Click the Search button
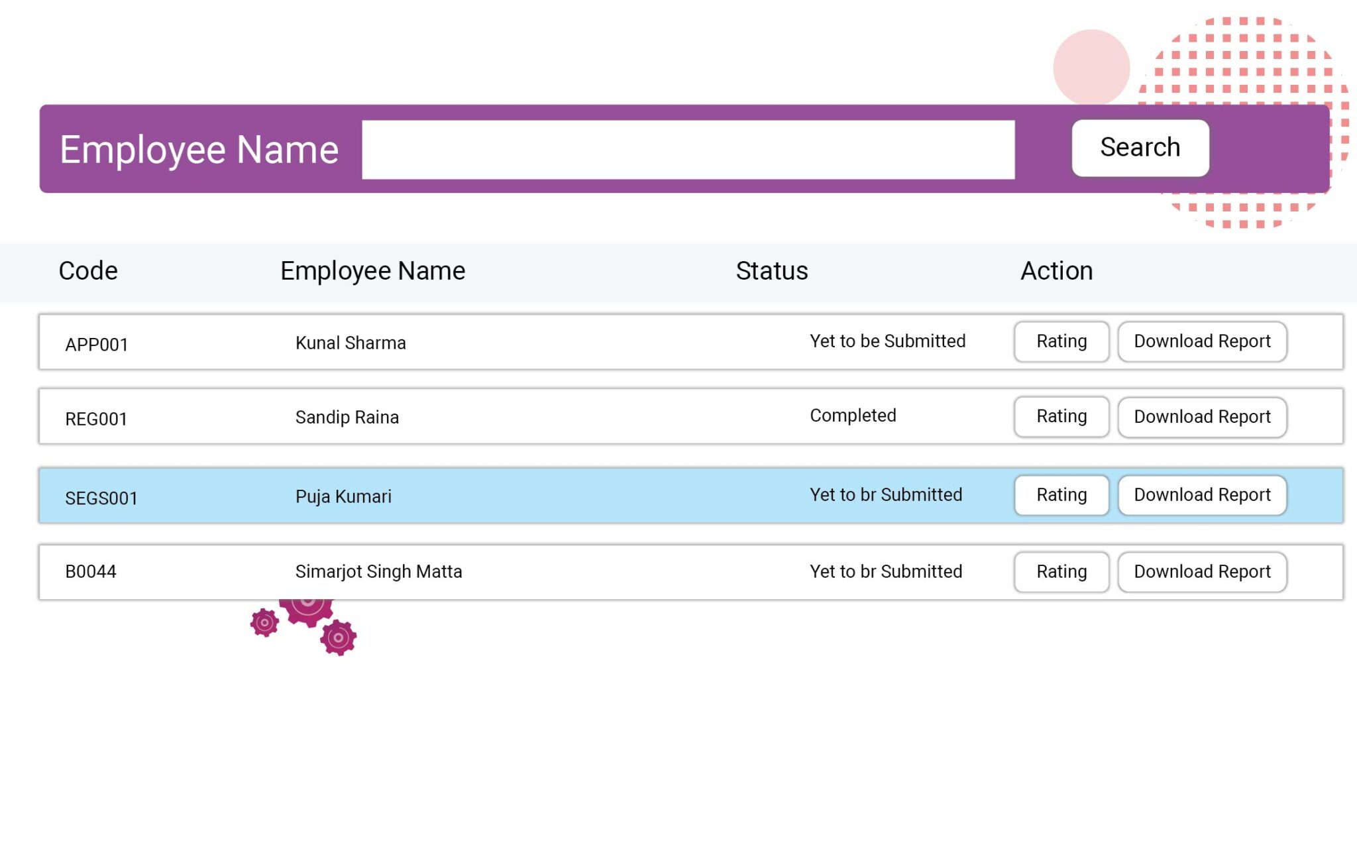The height and width of the screenshot is (845, 1357). coord(1140,148)
